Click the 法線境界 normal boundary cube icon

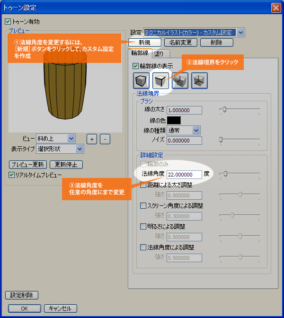161,80
